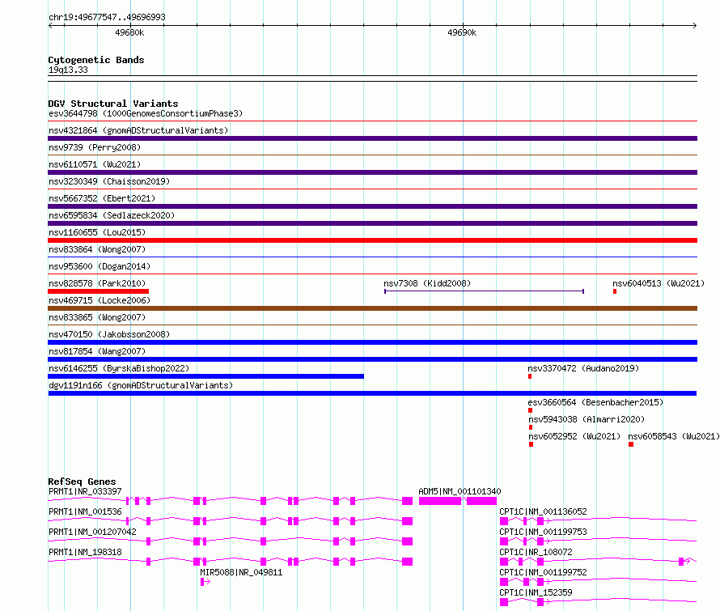Select the CPT1C|NM_001199752 transcript label

click(543, 572)
